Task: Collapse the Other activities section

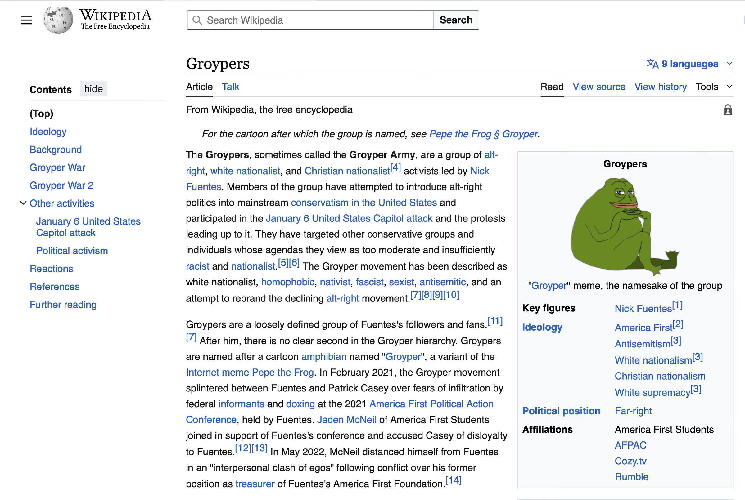Action: tap(23, 203)
